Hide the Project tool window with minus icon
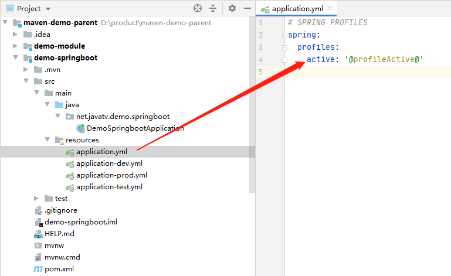The image size is (451, 276). pyautogui.click(x=247, y=9)
